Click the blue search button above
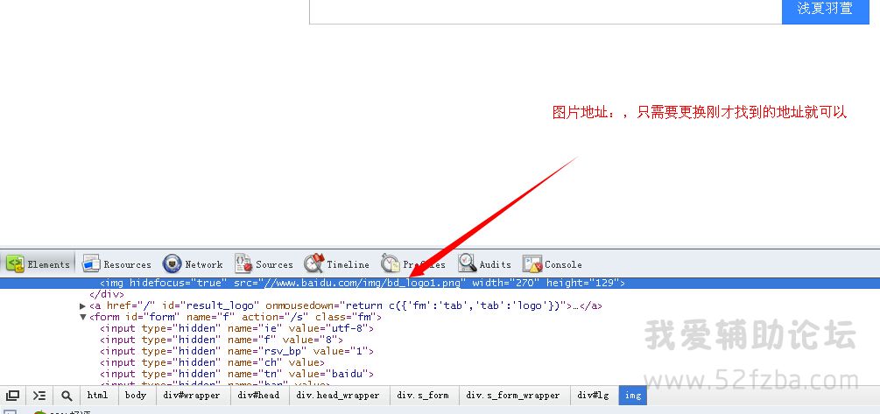 (x=824, y=10)
